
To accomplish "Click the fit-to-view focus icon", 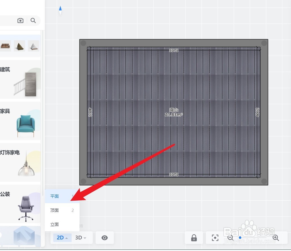I will click(215, 238).
